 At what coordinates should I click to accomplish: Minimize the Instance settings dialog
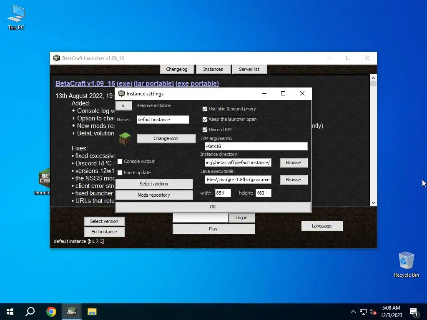coord(264,93)
